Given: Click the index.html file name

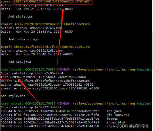Looking at the screenshot, I should [116, 122].
